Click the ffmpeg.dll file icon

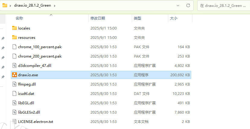(x=14, y=84)
